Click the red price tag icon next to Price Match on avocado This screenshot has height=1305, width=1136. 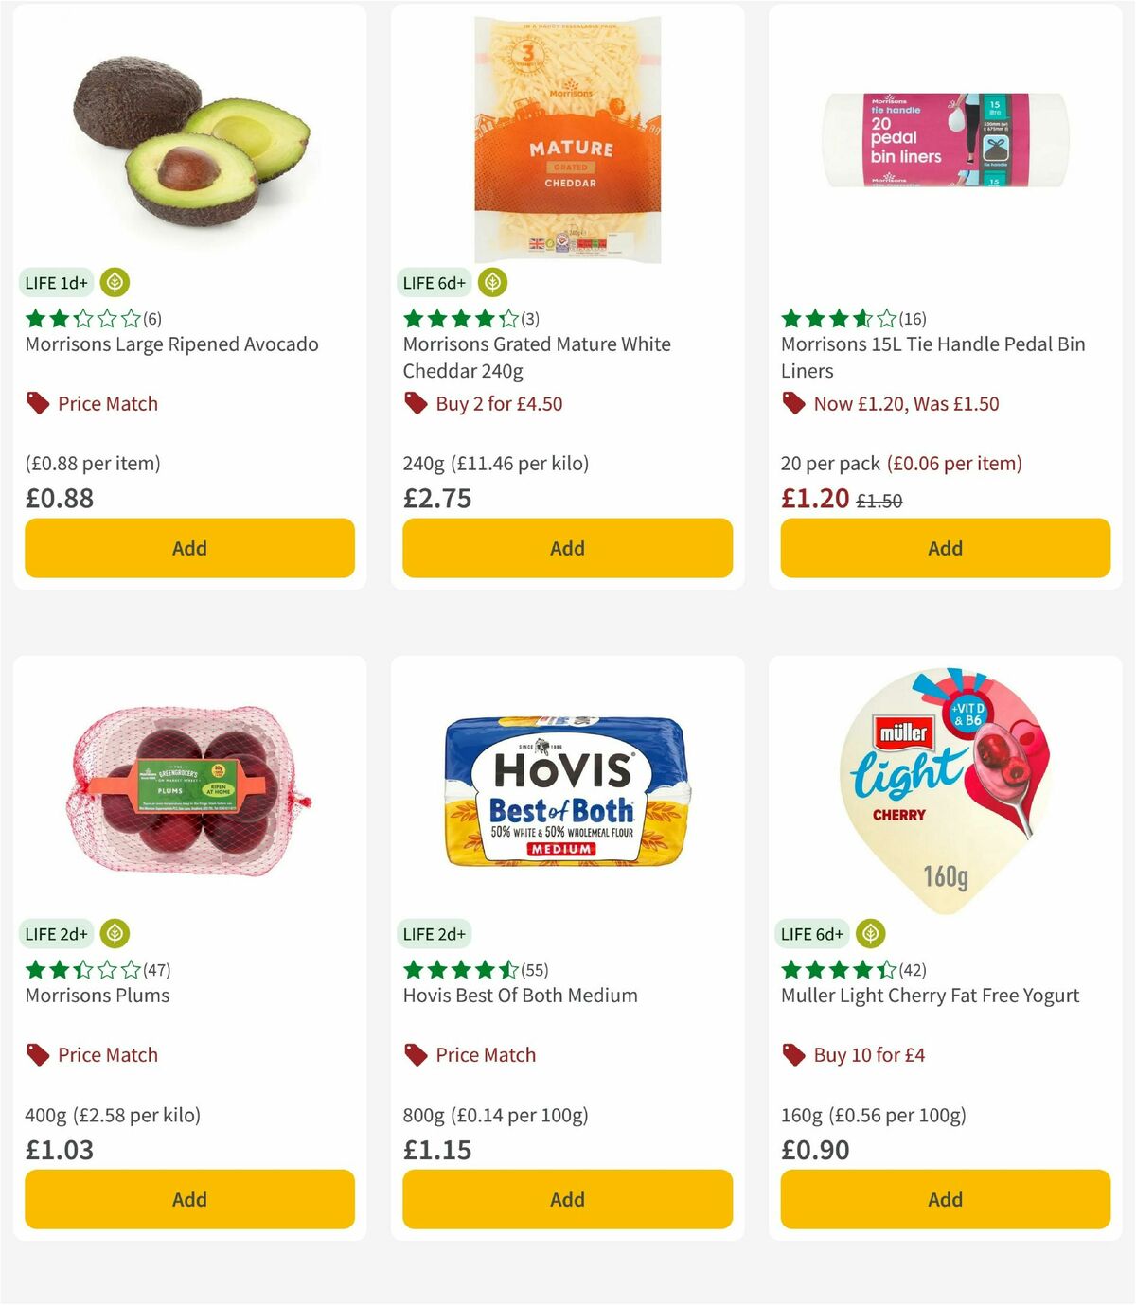coord(37,403)
